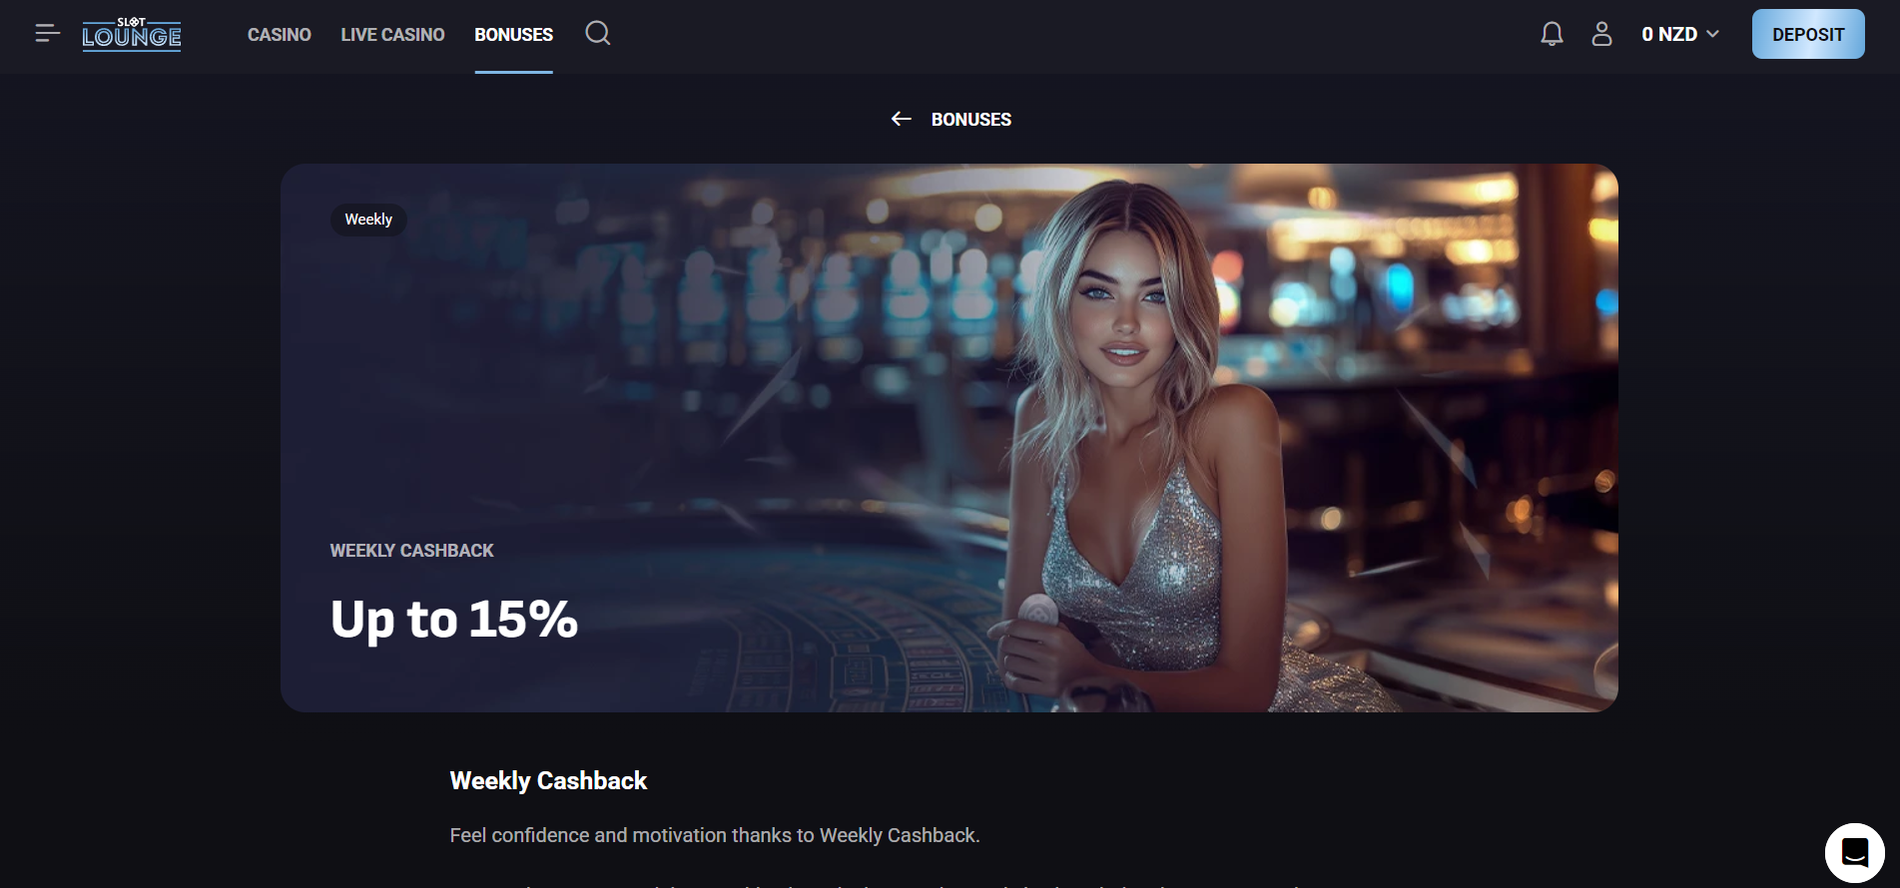Click the Deposit button
The height and width of the screenshot is (888, 1900).
pos(1808,34)
